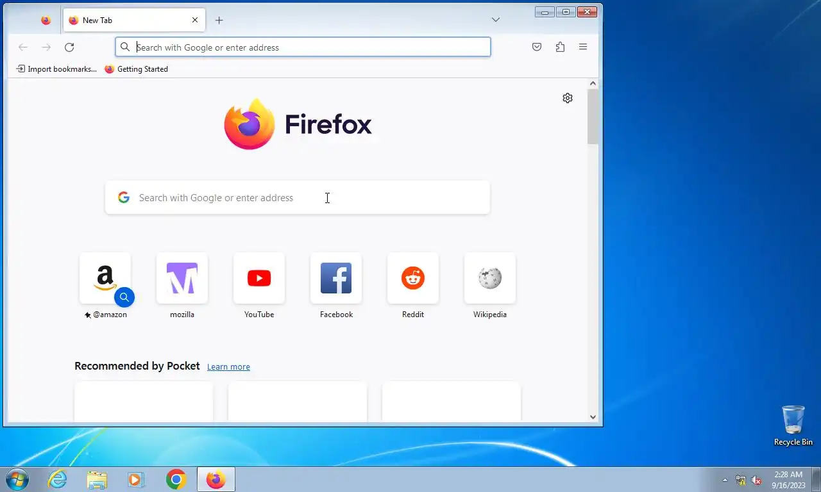Close the Firefox window
Screen dimensions: 821x492
pyautogui.click(x=588, y=12)
